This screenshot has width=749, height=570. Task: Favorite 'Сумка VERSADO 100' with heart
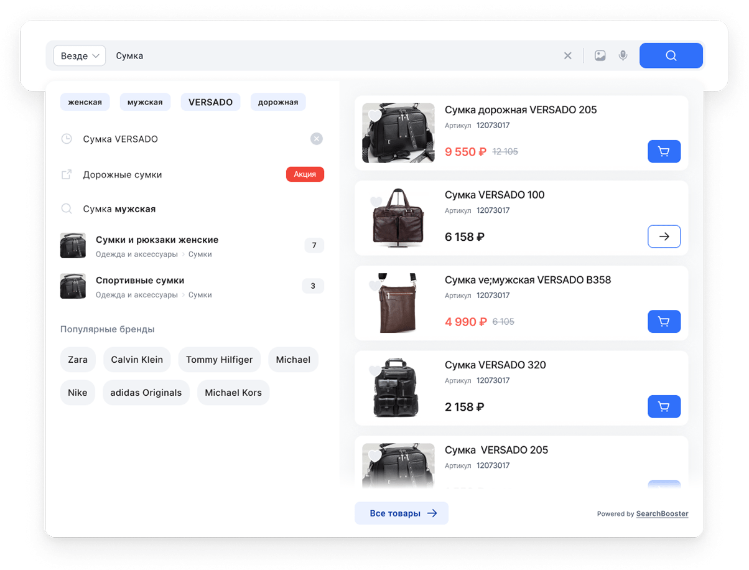[x=375, y=202]
